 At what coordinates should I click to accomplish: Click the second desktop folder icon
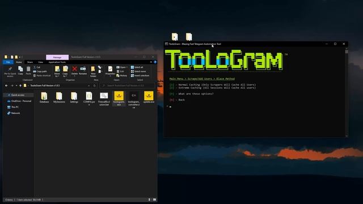coord(189,37)
